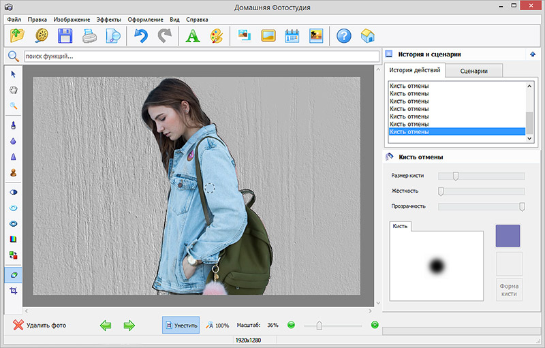Open the sunset postcard icon

[x=316, y=36]
